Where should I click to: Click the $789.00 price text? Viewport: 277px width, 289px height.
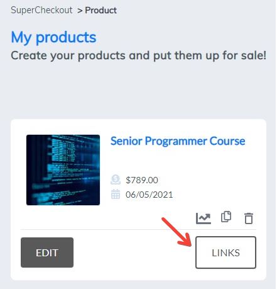pyautogui.click(x=142, y=180)
